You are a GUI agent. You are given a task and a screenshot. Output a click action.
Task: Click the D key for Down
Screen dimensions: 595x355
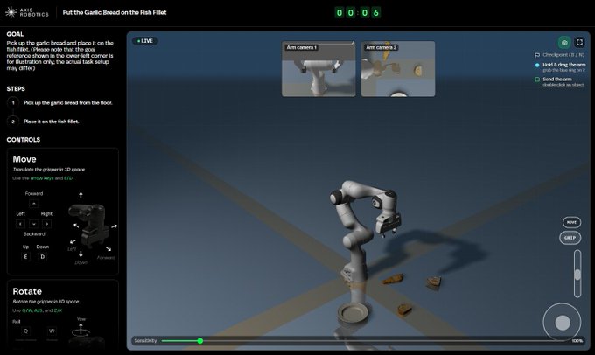click(43, 257)
